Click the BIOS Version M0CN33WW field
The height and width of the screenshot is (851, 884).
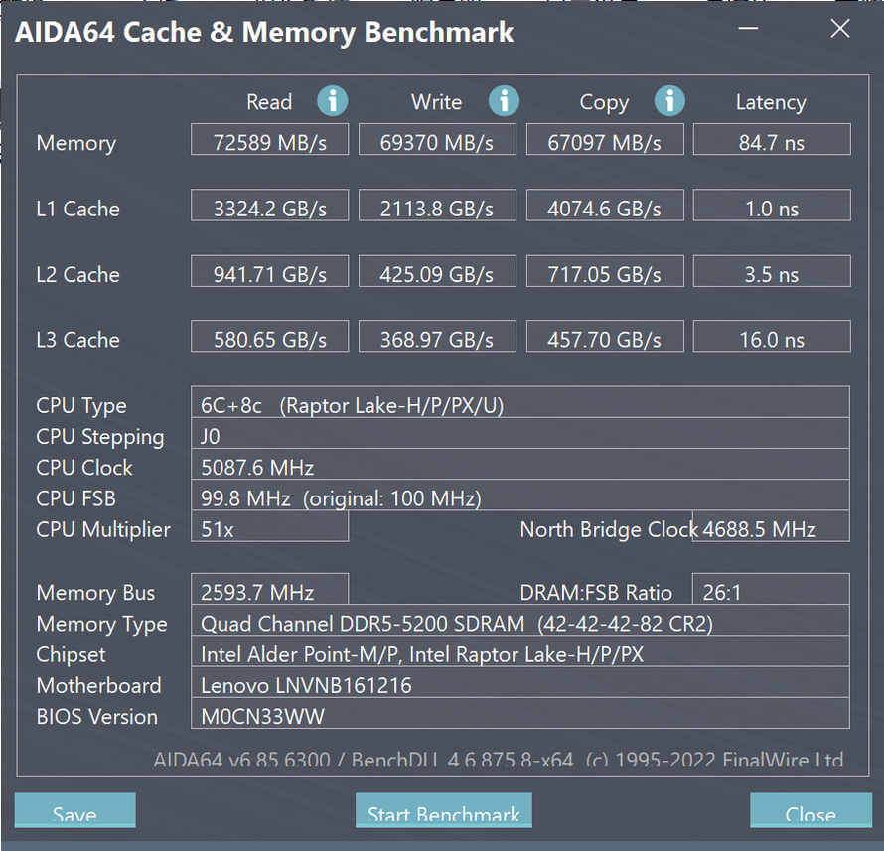[520, 714]
